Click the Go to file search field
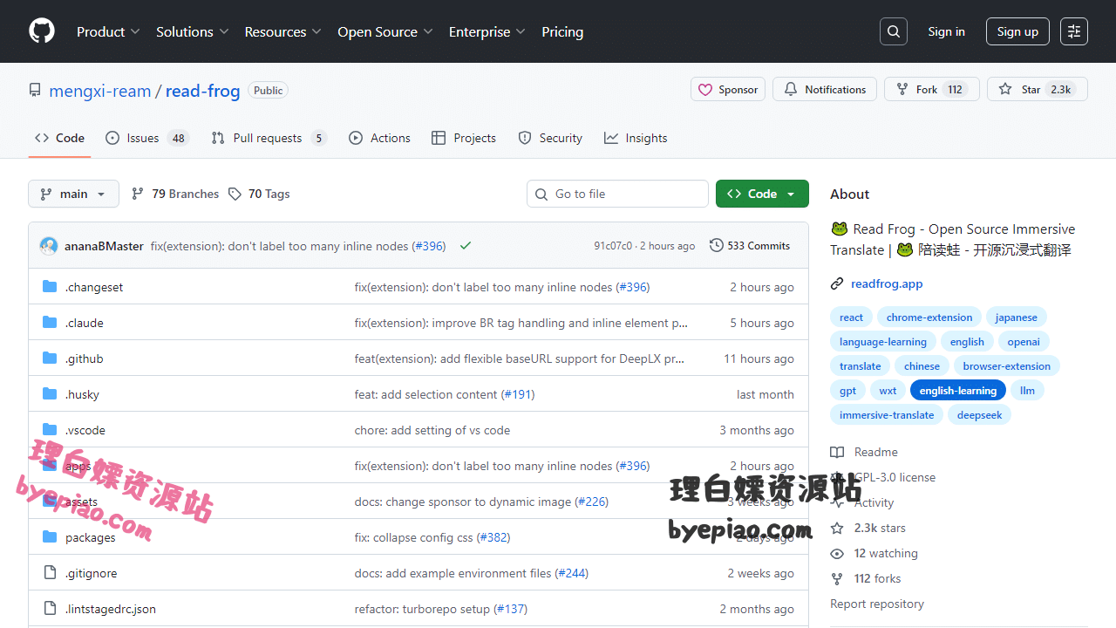The width and height of the screenshot is (1116, 628). coord(617,194)
